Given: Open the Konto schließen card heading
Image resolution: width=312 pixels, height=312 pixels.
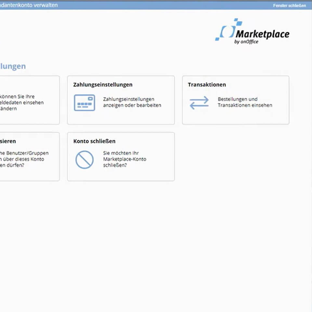Looking at the screenshot, I should pos(94,141).
